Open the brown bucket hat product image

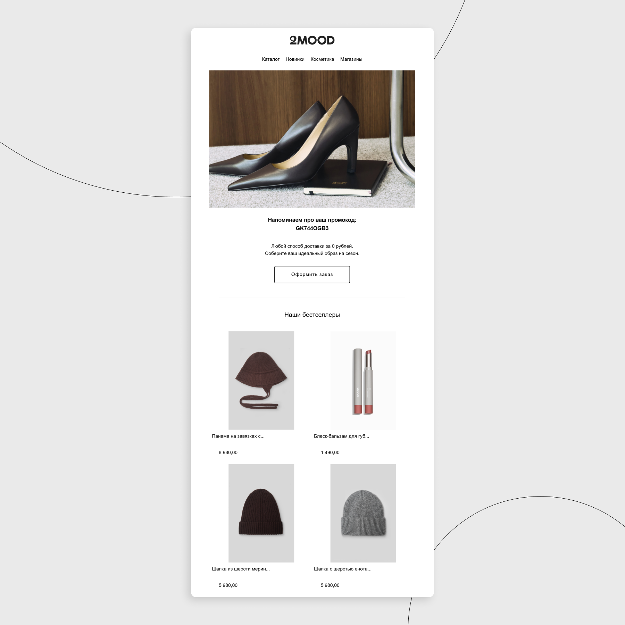(x=261, y=380)
